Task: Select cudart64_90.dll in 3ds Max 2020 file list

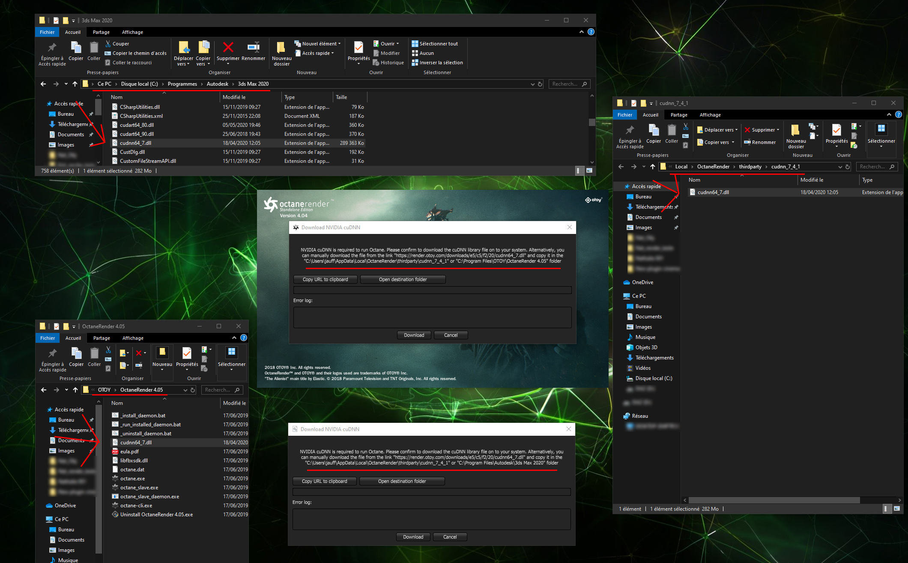Action: pyautogui.click(x=137, y=134)
